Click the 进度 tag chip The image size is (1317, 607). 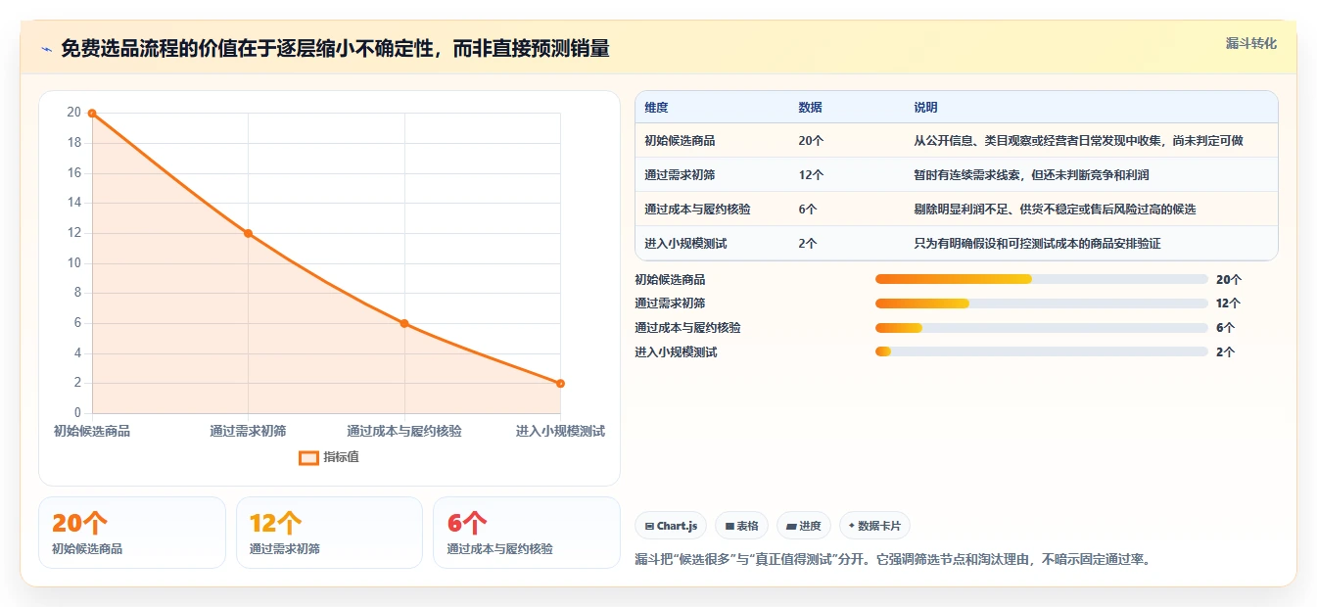(804, 526)
